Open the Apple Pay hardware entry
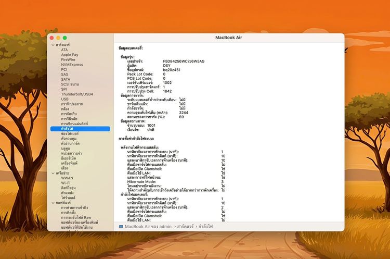Viewport: 390px width, 259px height. [70, 54]
